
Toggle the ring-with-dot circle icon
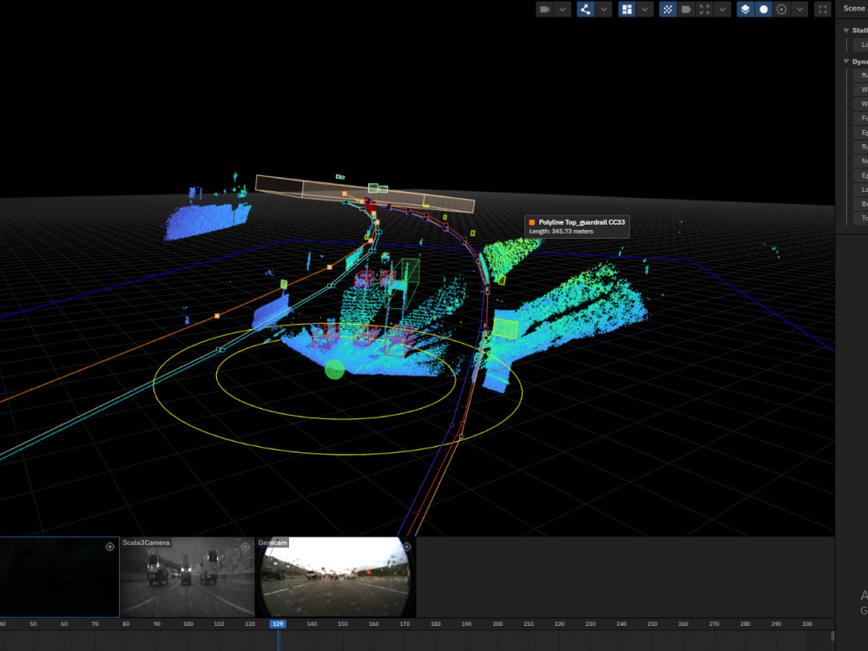[781, 10]
